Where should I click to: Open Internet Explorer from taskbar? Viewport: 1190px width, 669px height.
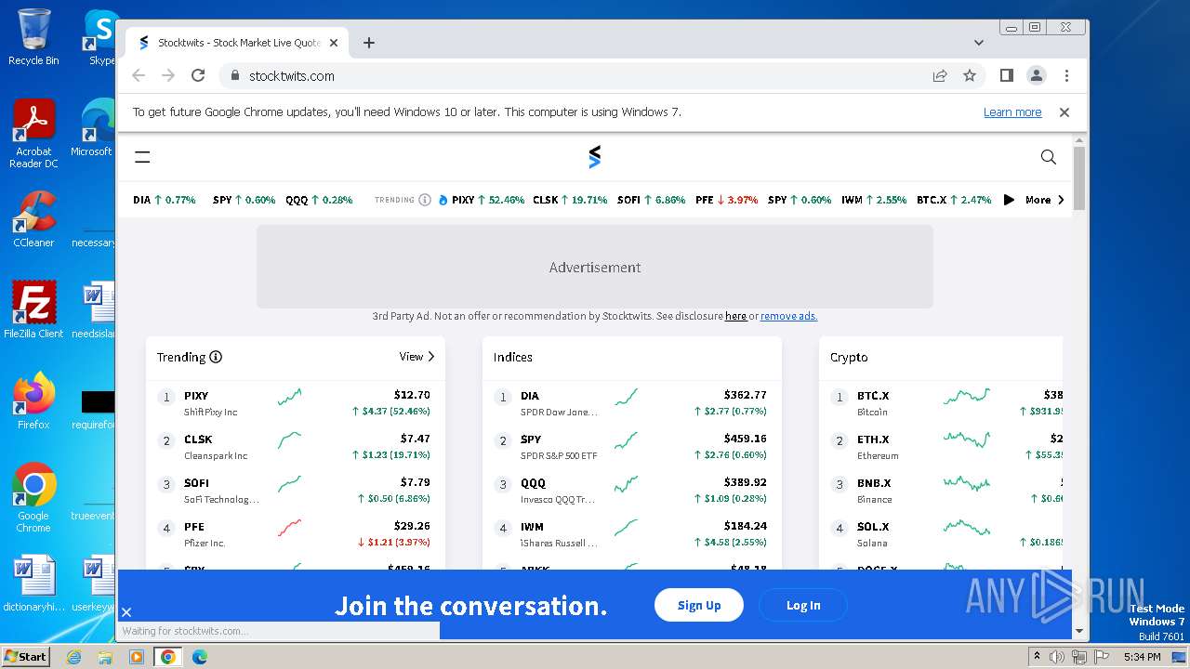pos(74,657)
